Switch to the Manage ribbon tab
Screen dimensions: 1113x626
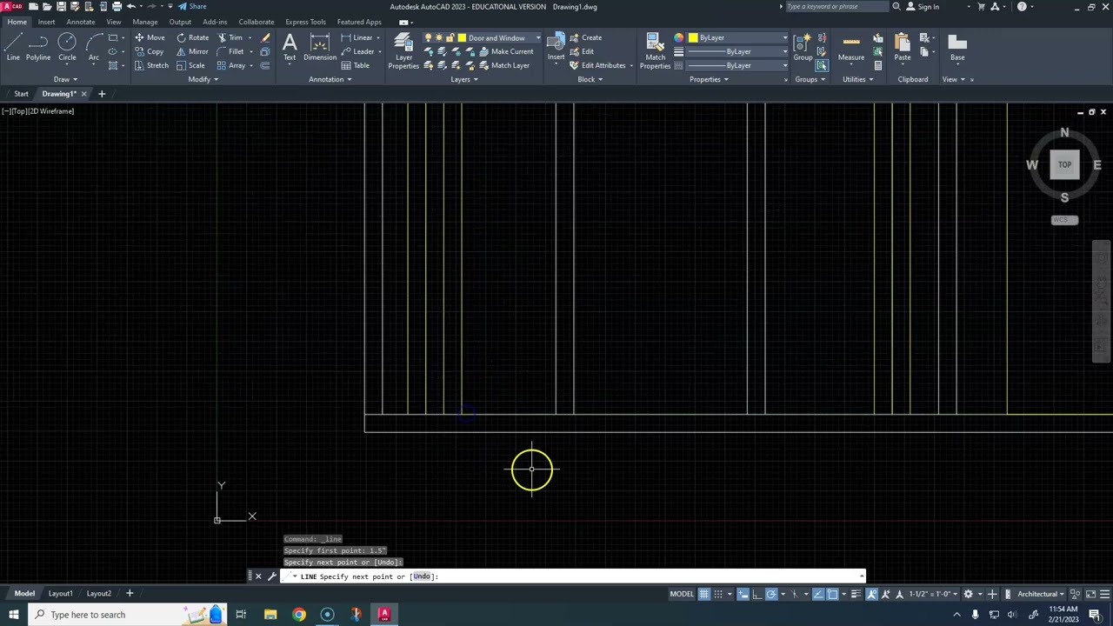pyautogui.click(x=145, y=22)
